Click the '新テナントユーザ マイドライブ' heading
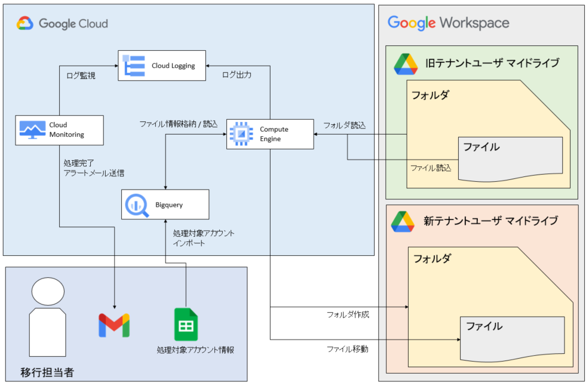586x385 pixels. (490, 221)
